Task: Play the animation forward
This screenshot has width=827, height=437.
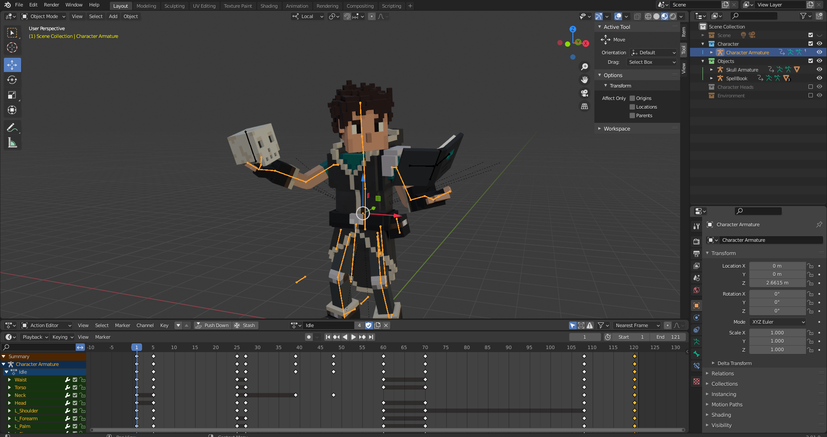Action: coord(354,337)
